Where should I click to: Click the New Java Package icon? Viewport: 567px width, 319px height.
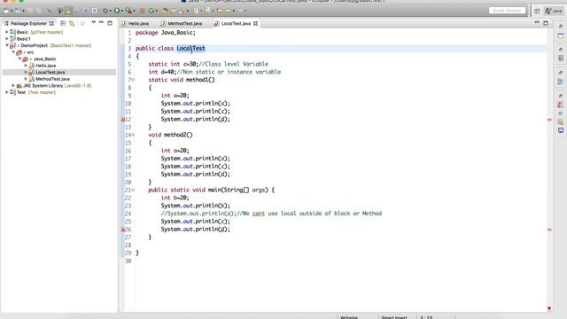click(x=143, y=11)
